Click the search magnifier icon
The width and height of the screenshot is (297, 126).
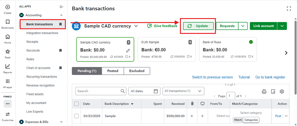pyautogui.click(x=123, y=91)
